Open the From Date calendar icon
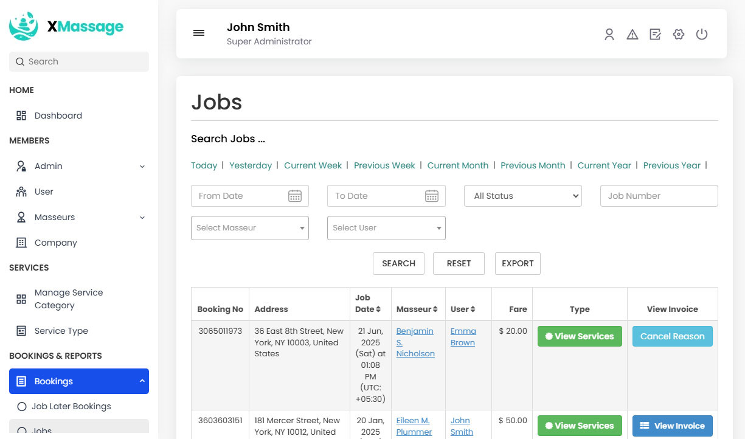This screenshot has width=745, height=439. (295, 196)
